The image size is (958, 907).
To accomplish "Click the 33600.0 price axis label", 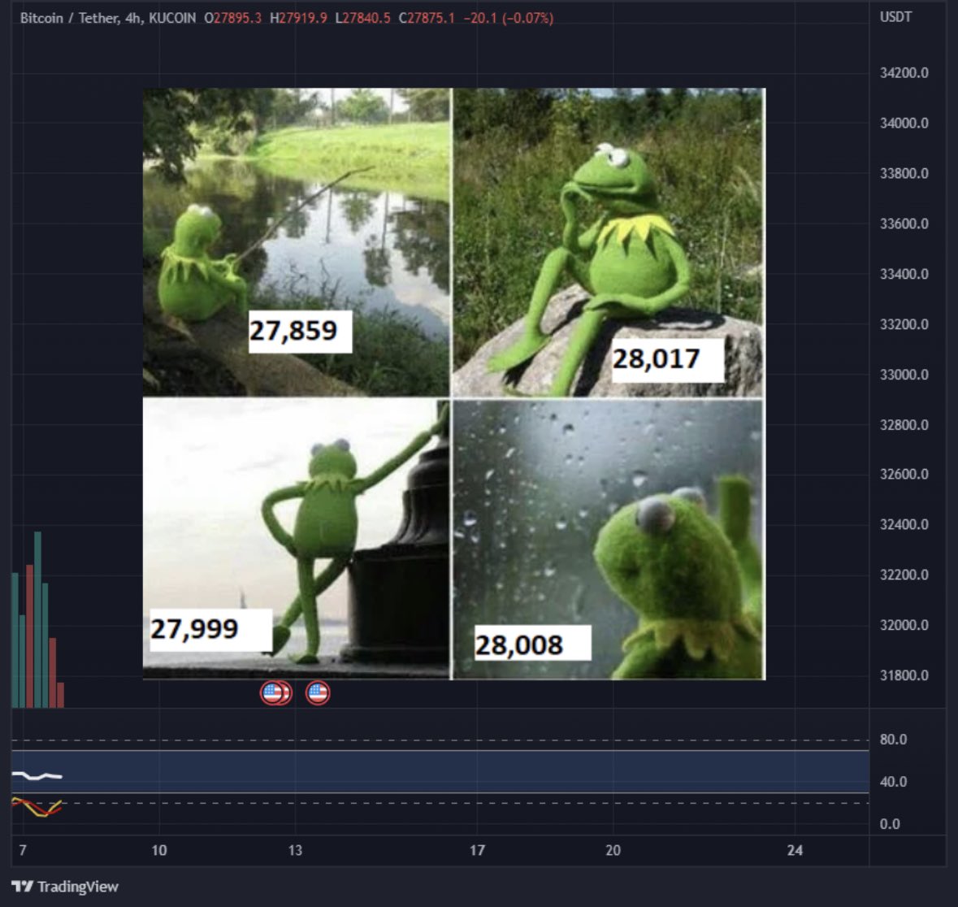I will [904, 223].
